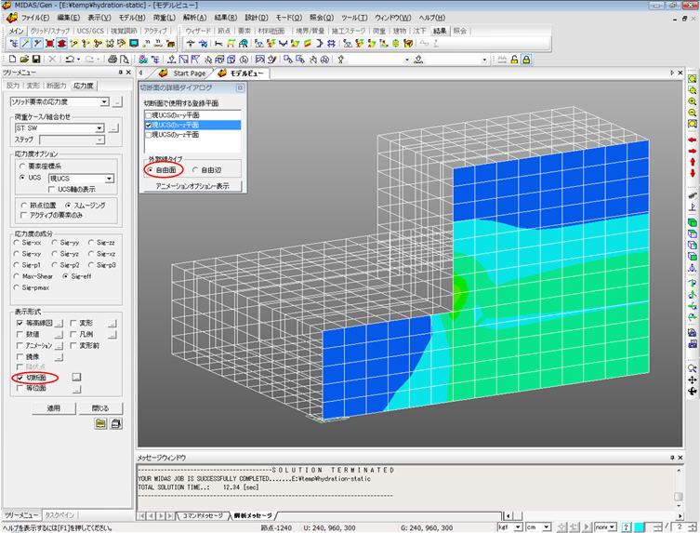The height and width of the screenshot is (533, 700).
Task: Enable the 数値 values checkbox
Action: [x=20, y=334]
